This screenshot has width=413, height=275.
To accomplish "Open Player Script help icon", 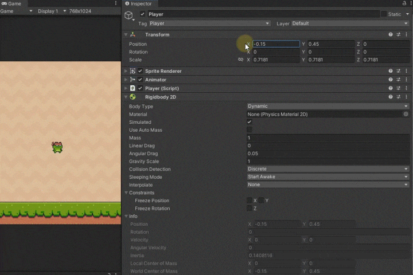I will (391, 88).
